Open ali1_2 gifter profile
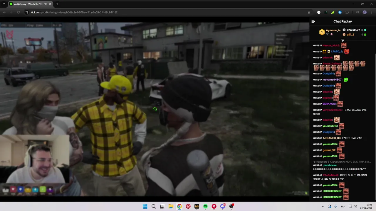The image size is (376, 211). coord(350,35)
